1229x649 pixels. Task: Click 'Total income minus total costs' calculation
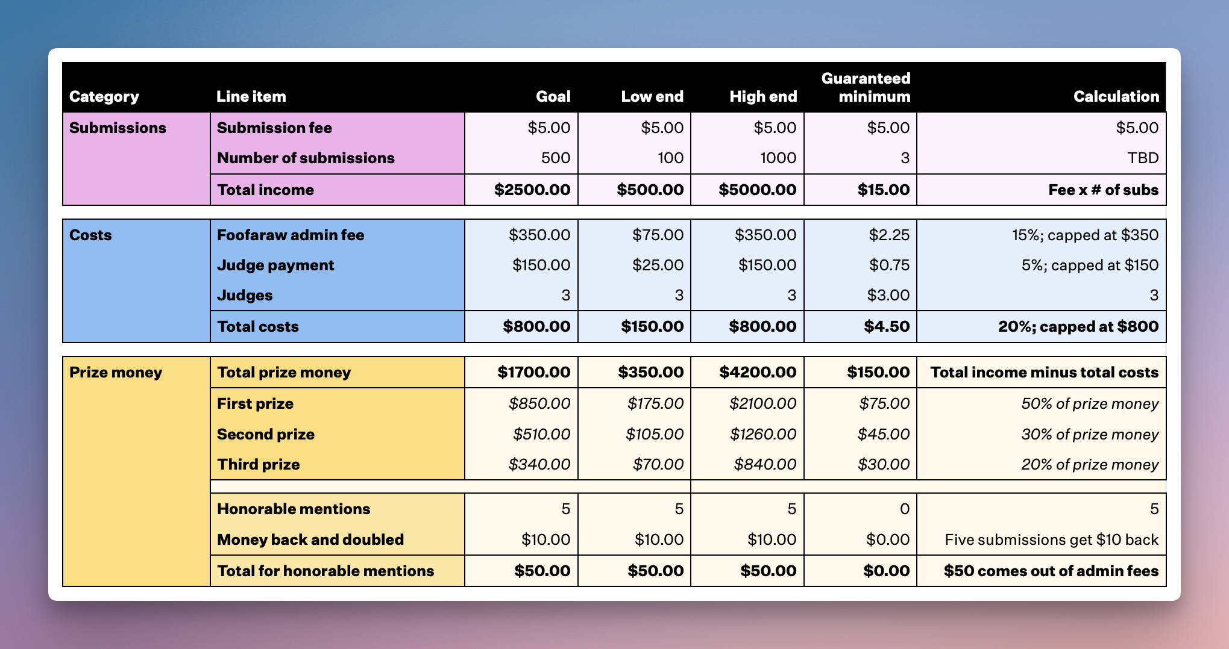point(1045,372)
